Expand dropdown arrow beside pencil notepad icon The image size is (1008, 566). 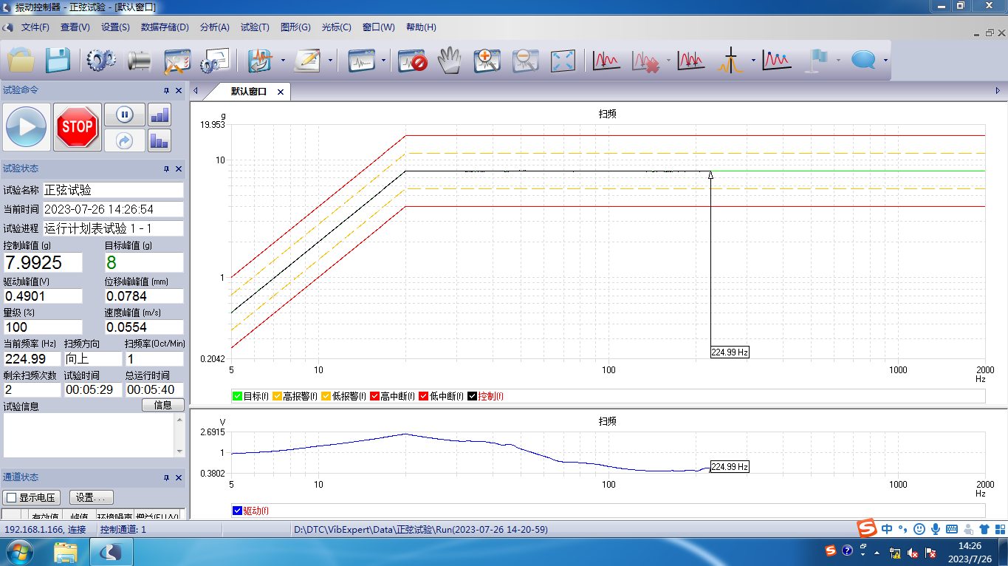330,61
